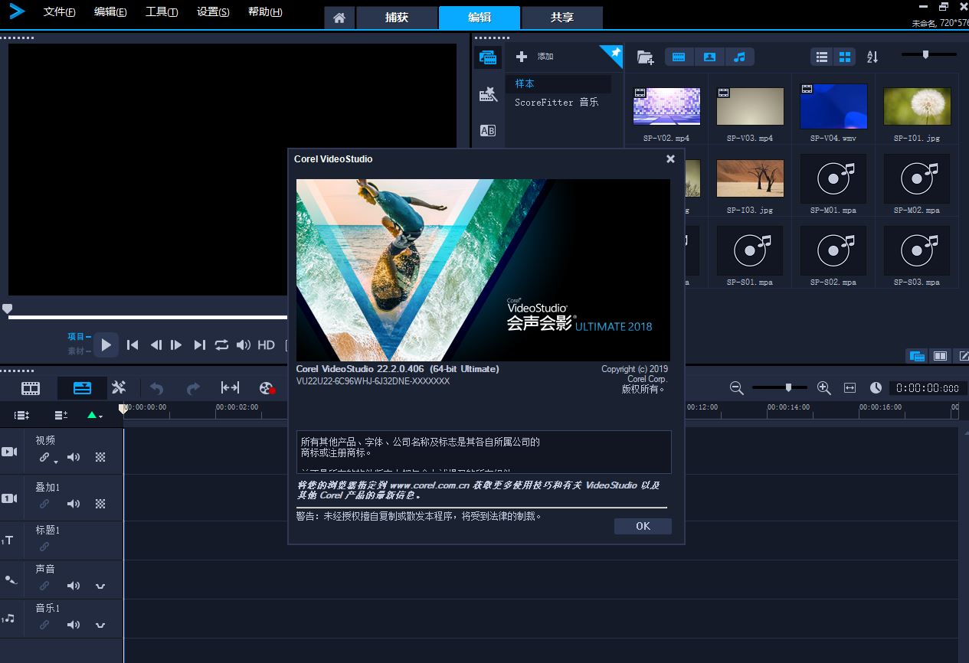This screenshot has height=663, width=969.
Task: Click the project duration clock icon
Action: (876, 388)
